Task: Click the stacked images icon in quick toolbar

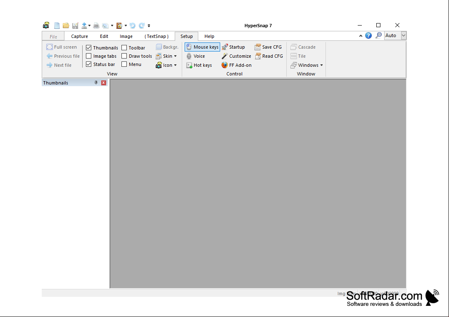Action: (105, 26)
